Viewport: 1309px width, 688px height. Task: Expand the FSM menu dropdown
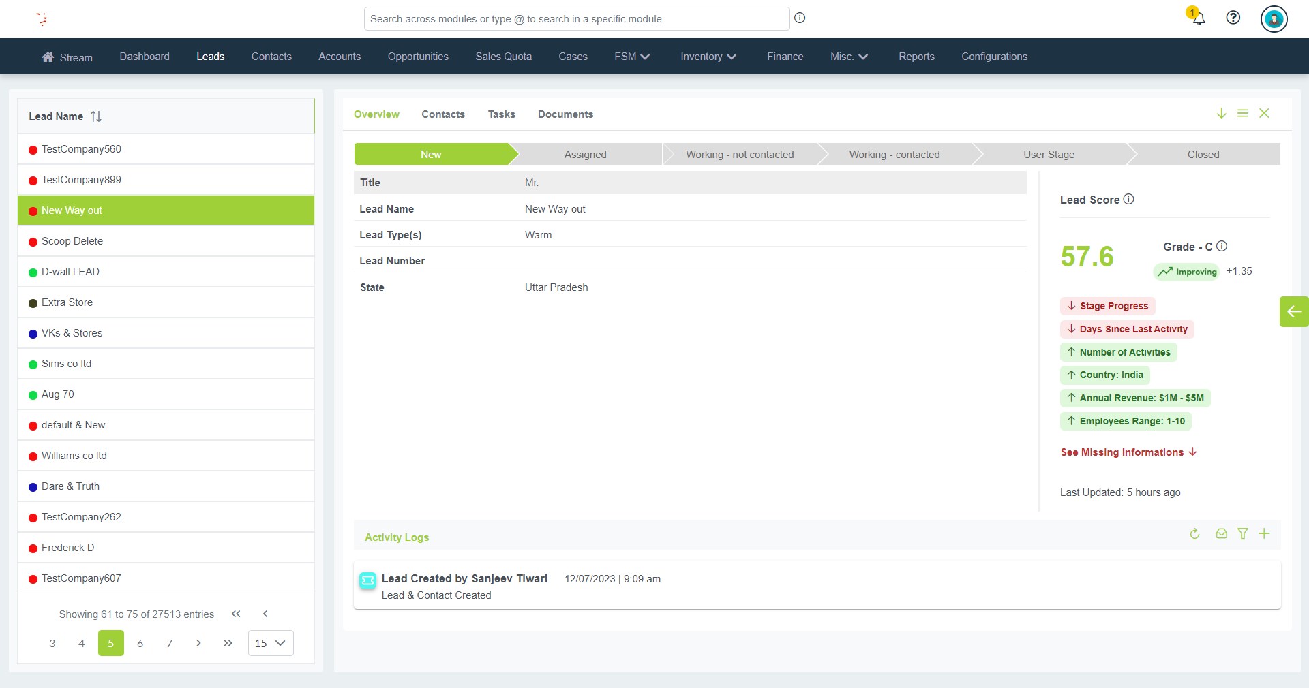(631, 57)
